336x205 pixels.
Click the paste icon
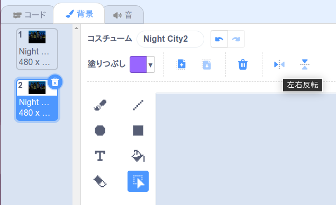coord(207,64)
